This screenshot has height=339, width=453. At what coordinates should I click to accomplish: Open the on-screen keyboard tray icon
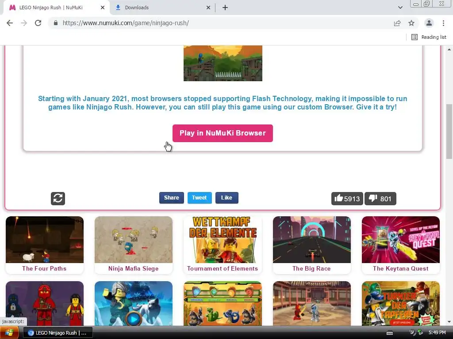pos(390,333)
